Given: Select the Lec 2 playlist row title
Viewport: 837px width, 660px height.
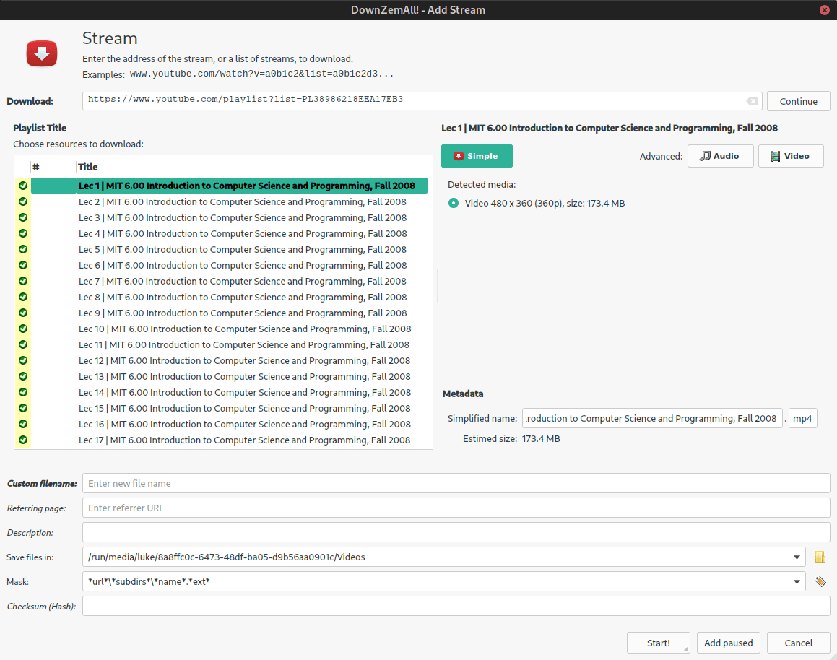Looking at the screenshot, I should click(x=243, y=201).
